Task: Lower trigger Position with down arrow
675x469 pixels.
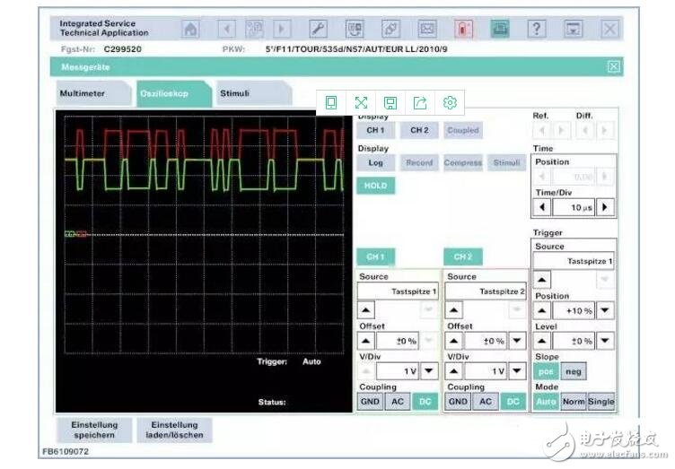Action: [607, 310]
